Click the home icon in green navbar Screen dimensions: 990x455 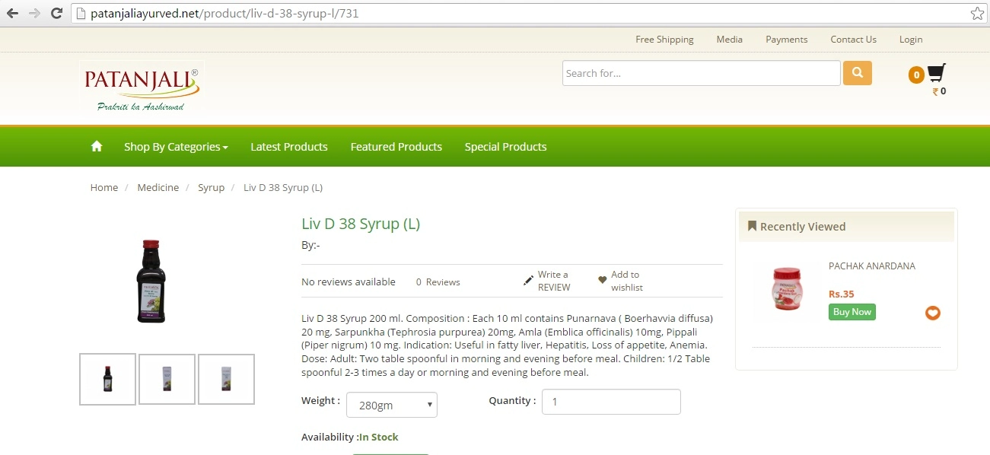click(97, 146)
